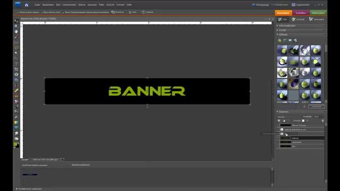The width and height of the screenshot is (340, 191).
Task: Select the Hand tool
Action: (x=16, y=32)
